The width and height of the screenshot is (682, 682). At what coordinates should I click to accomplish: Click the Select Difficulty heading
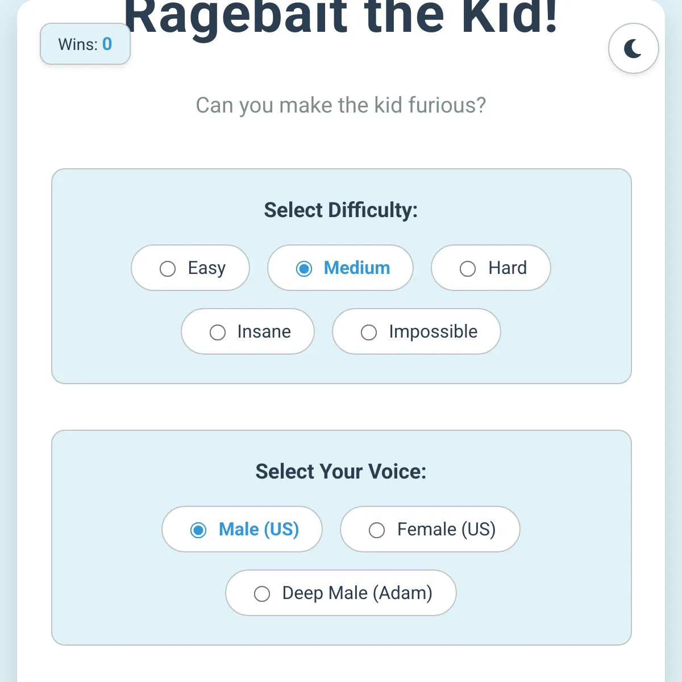[341, 210]
